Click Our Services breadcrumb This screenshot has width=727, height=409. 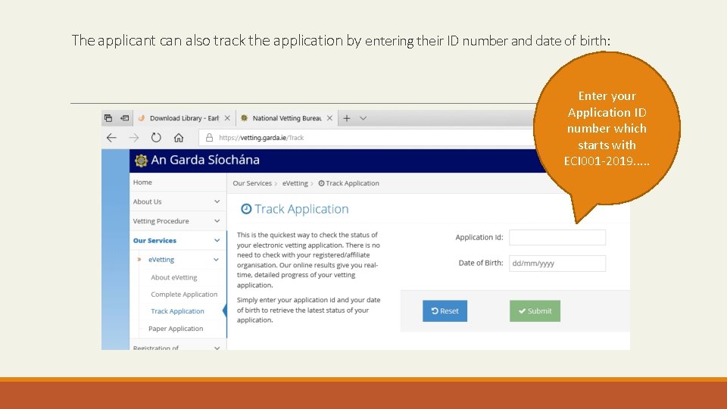[x=252, y=183]
